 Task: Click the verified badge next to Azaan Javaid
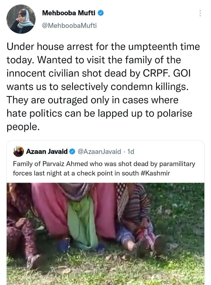[72, 152]
